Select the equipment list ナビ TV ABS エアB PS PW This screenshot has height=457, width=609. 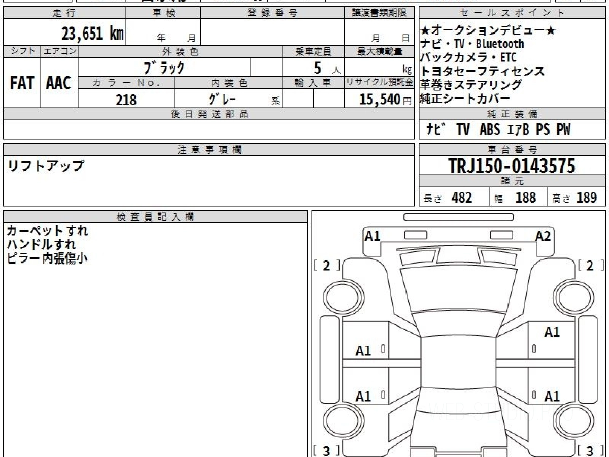[498, 130]
